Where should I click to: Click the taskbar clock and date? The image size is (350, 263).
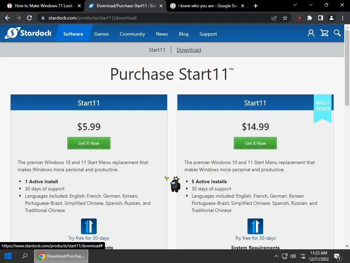(x=319, y=256)
